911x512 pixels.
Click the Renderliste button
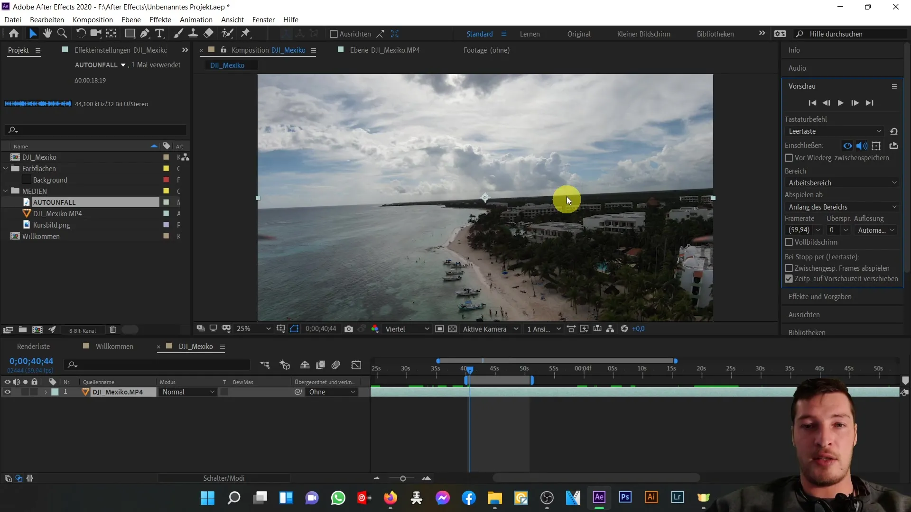(33, 346)
